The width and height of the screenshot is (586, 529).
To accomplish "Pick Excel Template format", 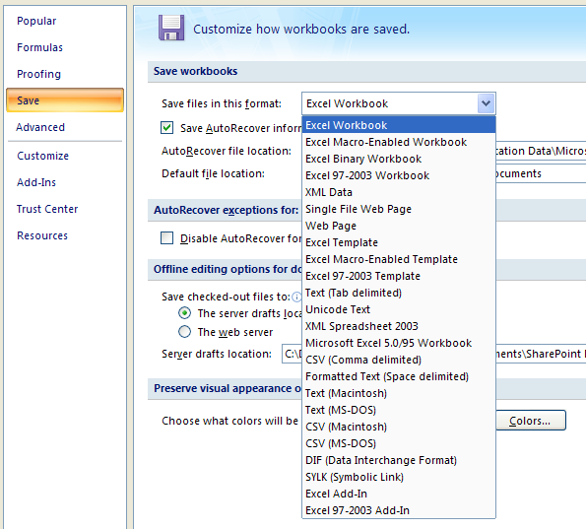I will (399, 242).
